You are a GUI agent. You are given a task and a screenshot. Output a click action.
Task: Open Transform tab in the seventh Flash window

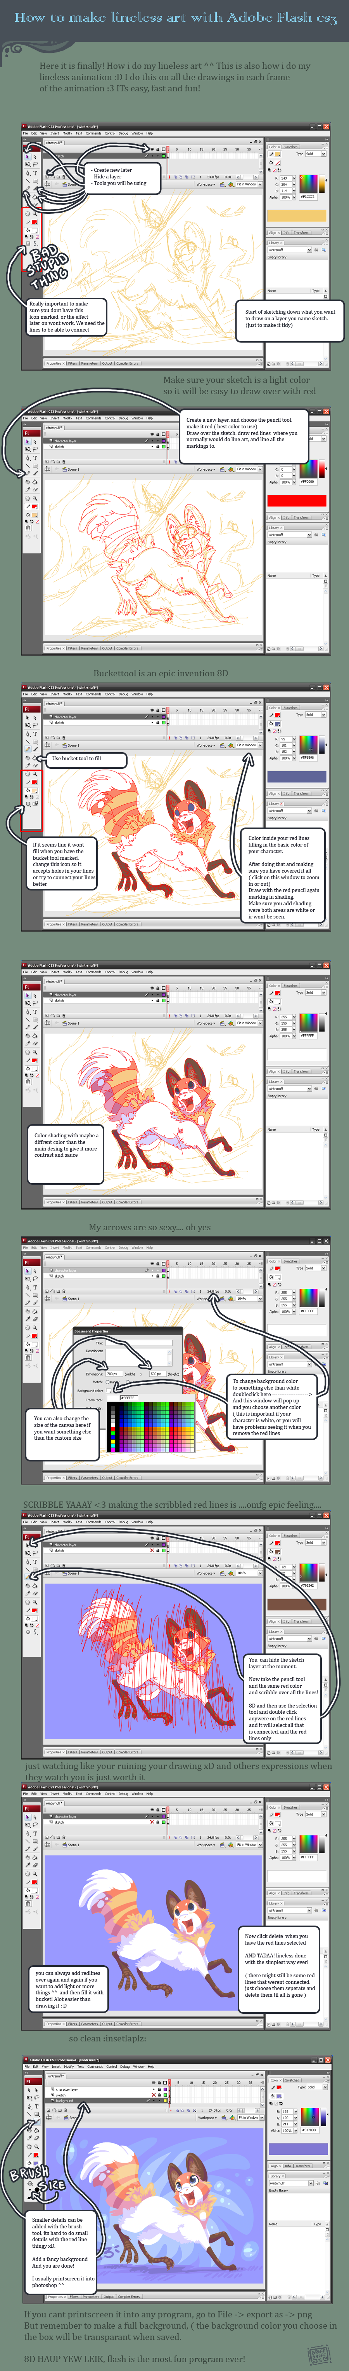pyautogui.click(x=302, y=1893)
